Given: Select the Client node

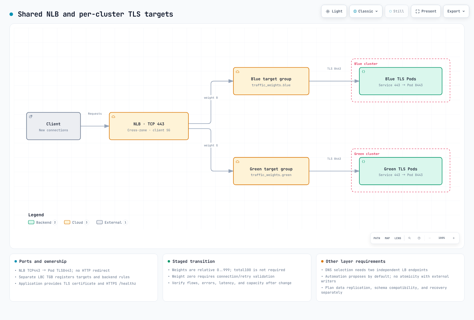Looking at the screenshot, I should [54, 126].
